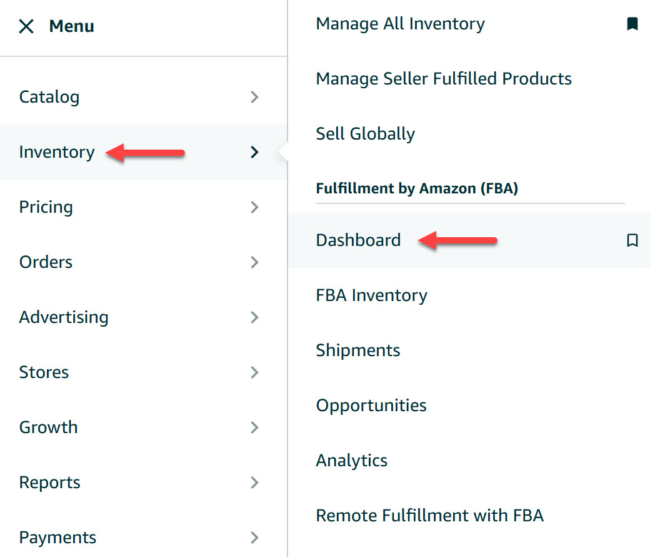Click the Reports chevron arrow
Image resolution: width=650 pixels, height=557 pixels.
click(x=254, y=483)
